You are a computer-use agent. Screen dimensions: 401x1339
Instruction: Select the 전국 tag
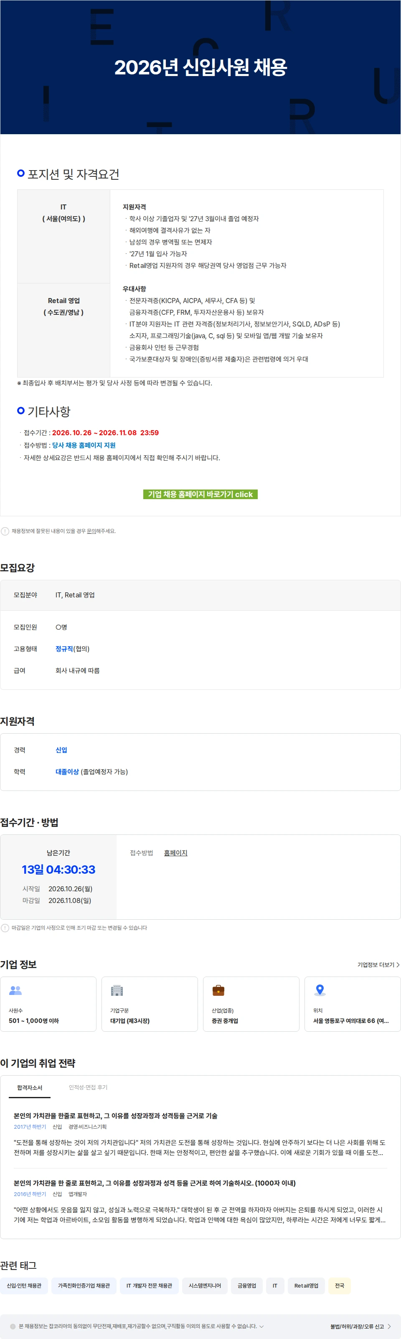(x=339, y=1285)
